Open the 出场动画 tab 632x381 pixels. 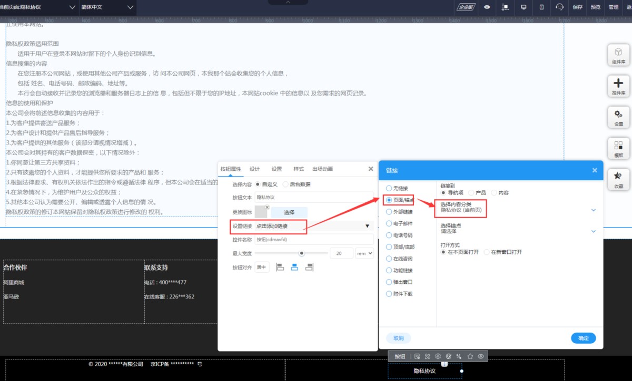[x=322, y=169]
